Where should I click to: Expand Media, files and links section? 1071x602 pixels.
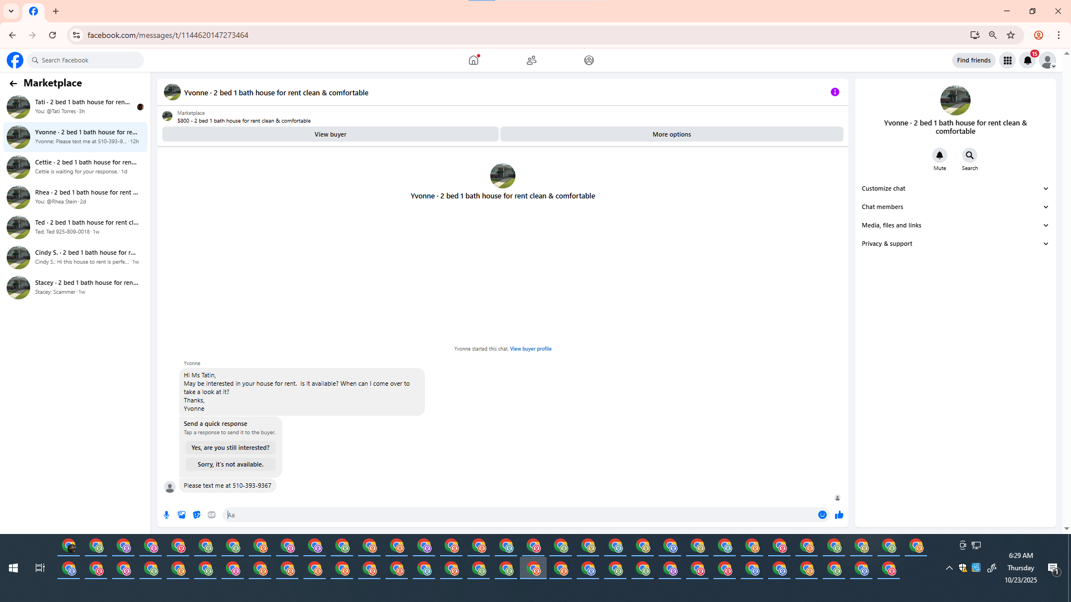955,225
